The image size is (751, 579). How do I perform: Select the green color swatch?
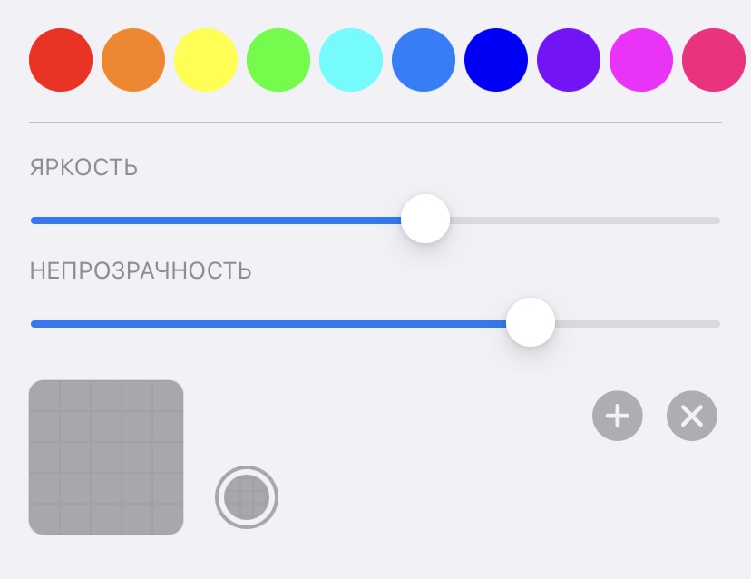pyautogui.click(x=278, y=59)
